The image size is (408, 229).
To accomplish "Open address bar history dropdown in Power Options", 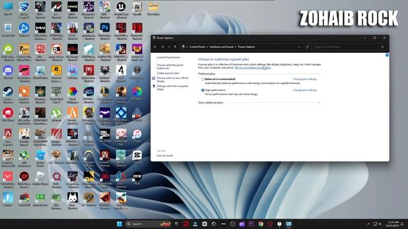I will tap(300, 47).
